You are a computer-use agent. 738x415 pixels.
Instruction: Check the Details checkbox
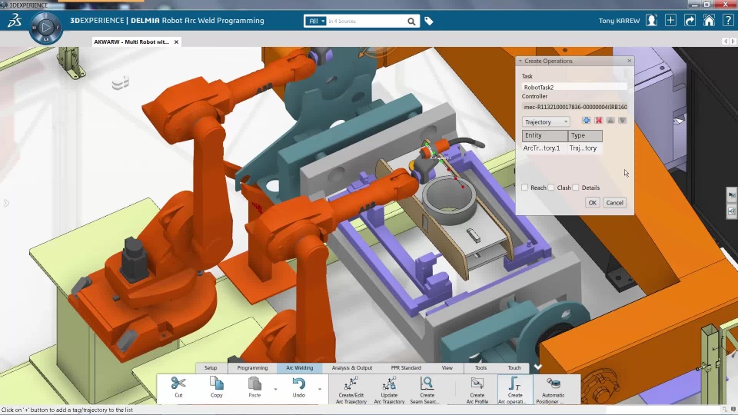pyautogui.click(x=576, y=188)
